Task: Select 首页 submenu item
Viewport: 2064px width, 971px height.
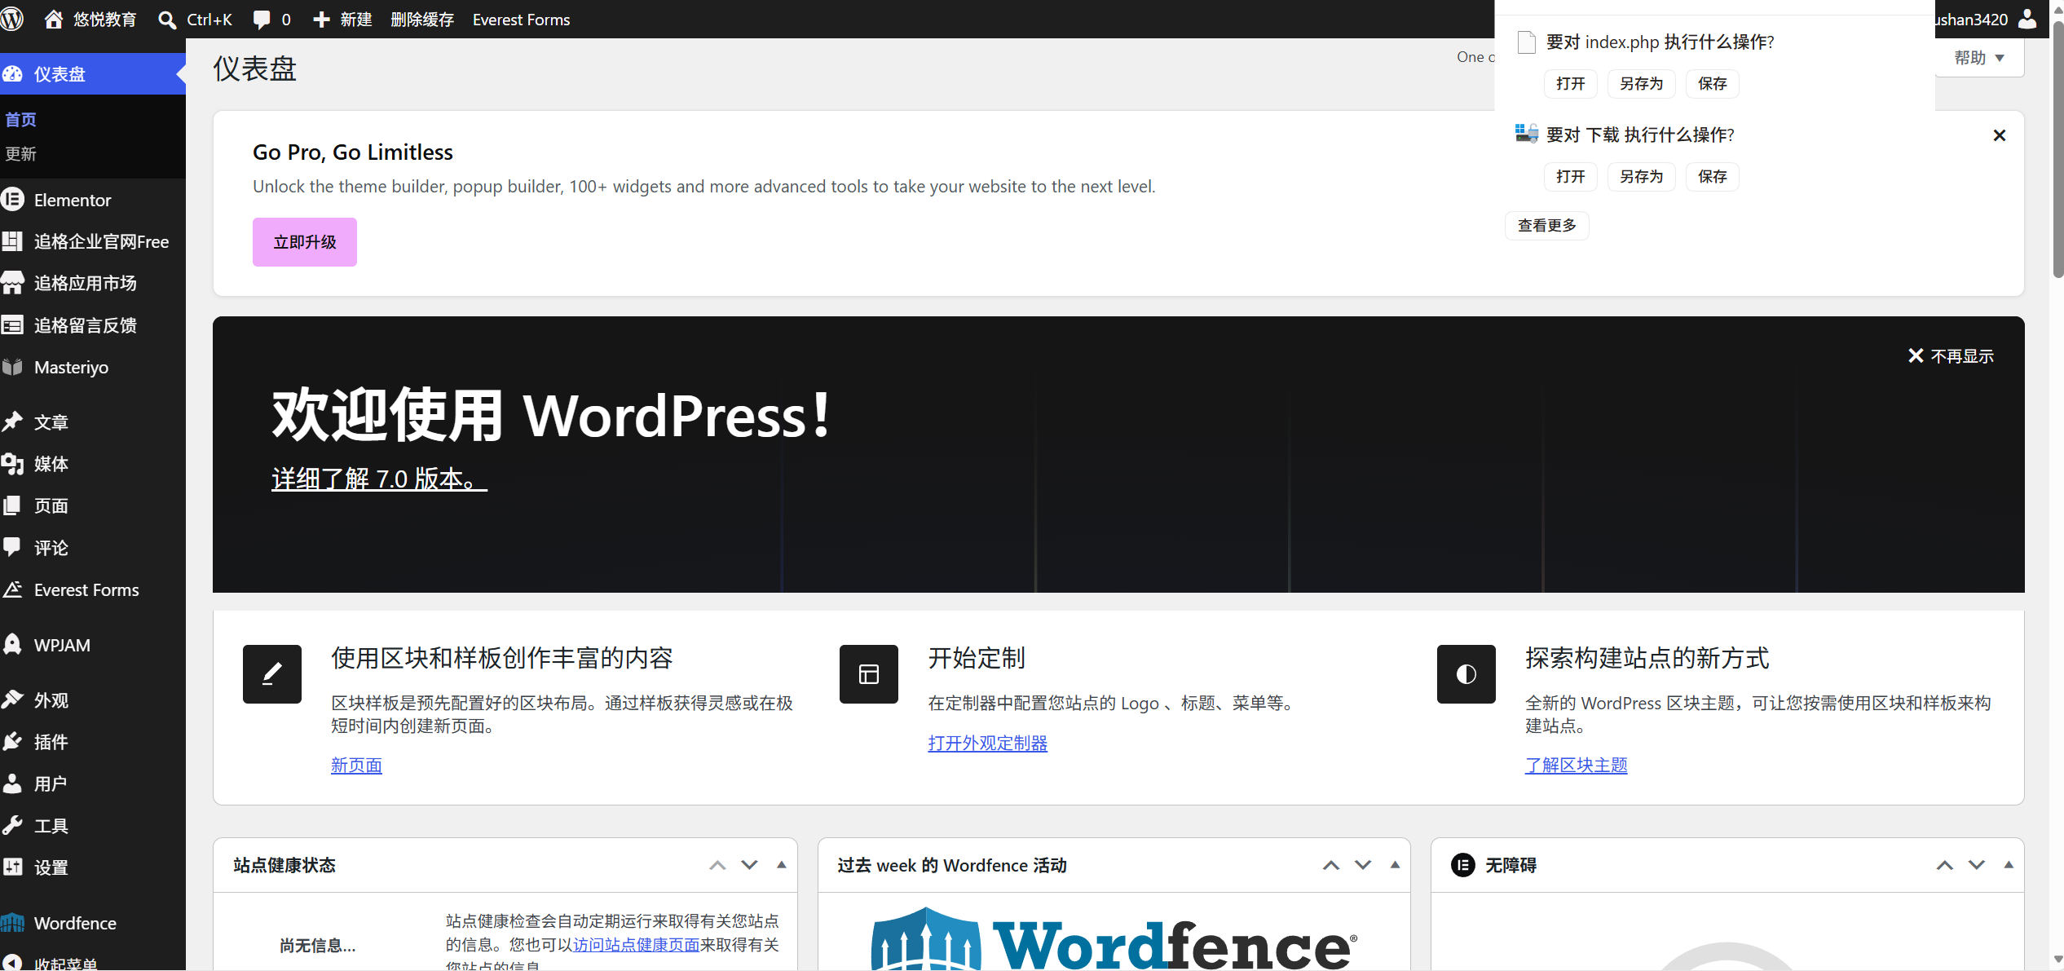Action: [x=20, y=120]
